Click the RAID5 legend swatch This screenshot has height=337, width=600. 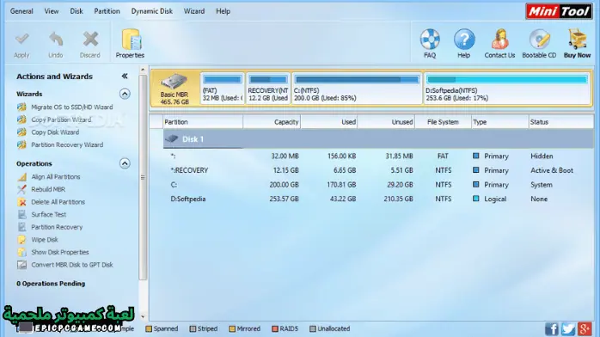[x=275, y=328]
